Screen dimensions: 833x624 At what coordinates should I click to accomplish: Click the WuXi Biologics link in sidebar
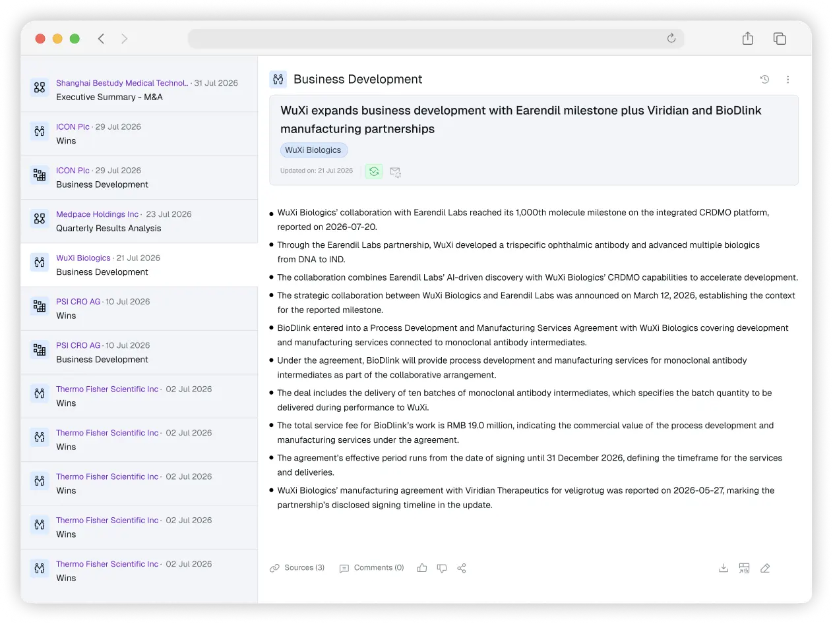(x=83, y=258)
